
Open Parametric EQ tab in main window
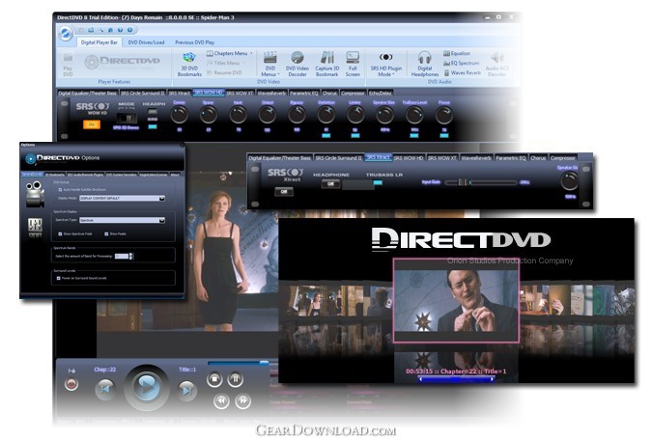pos(303,93)
